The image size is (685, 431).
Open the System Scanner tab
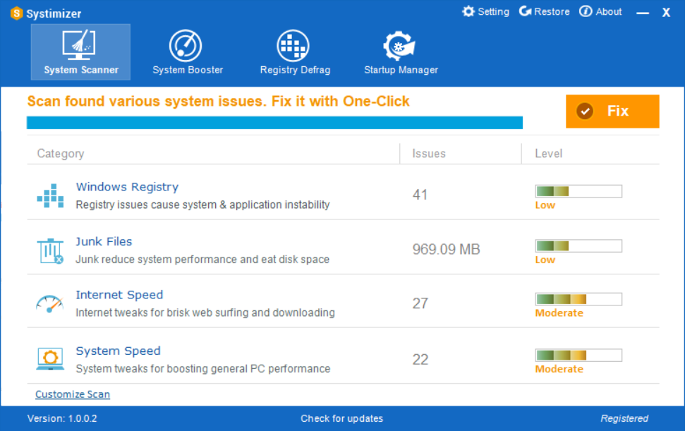point(80,52)
